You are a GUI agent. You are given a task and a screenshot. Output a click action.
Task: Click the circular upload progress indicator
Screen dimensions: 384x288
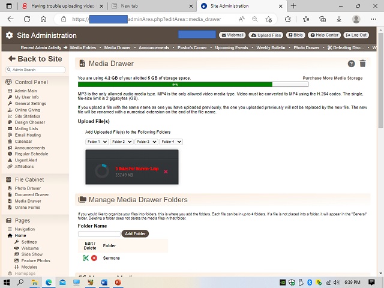point(102,171)
